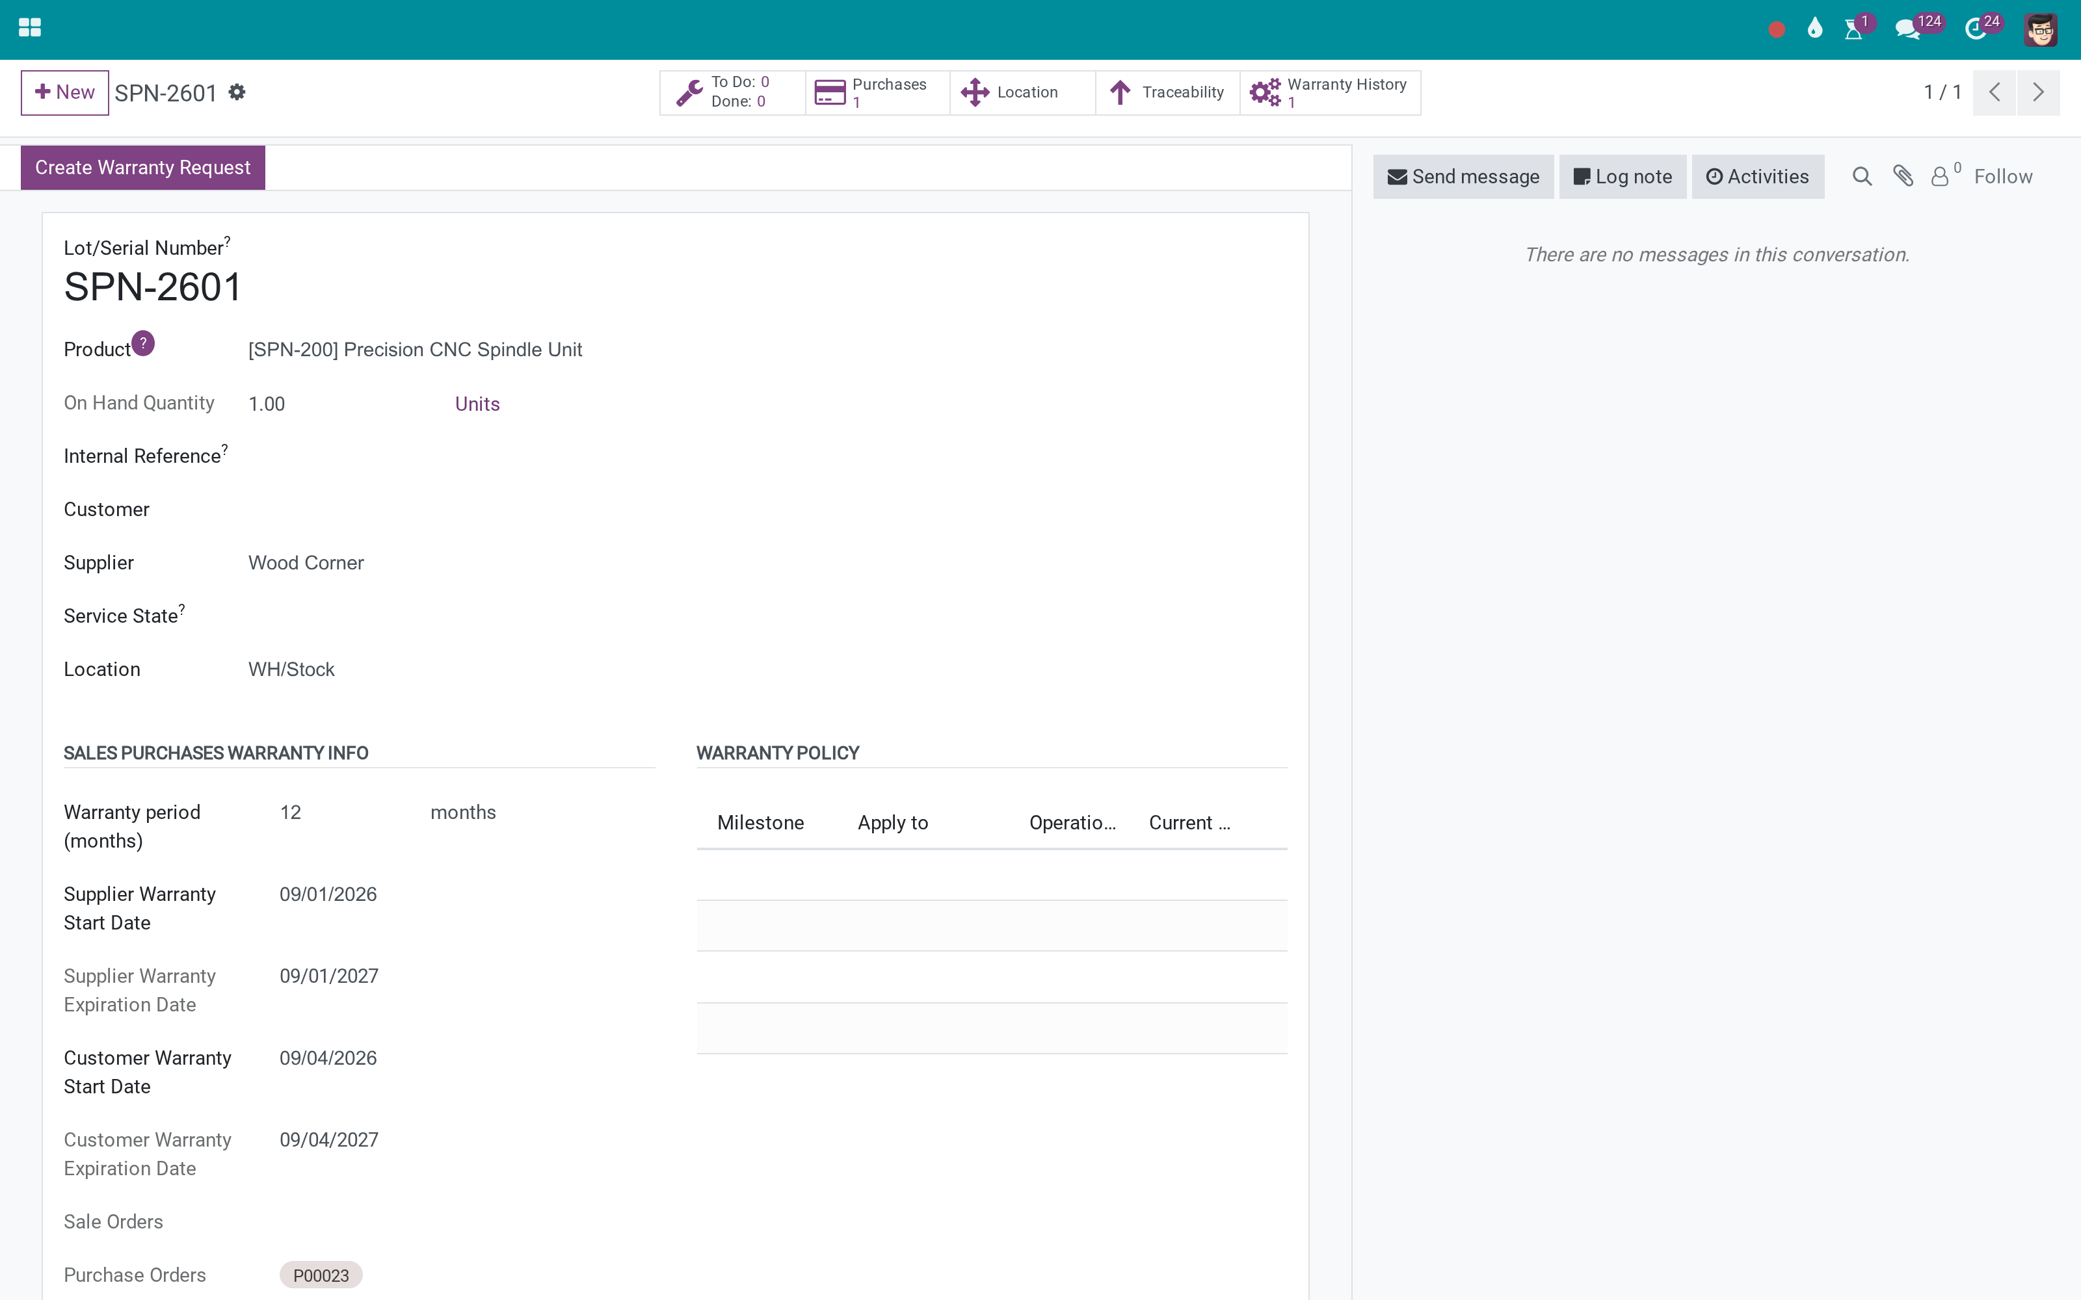The height and width of the screenshot is (1300, 2081).
Task: Open the Service State selection field
Action: pos(451,616)
